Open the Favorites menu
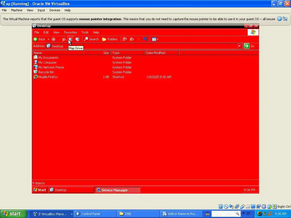 [x=70, y=32]
